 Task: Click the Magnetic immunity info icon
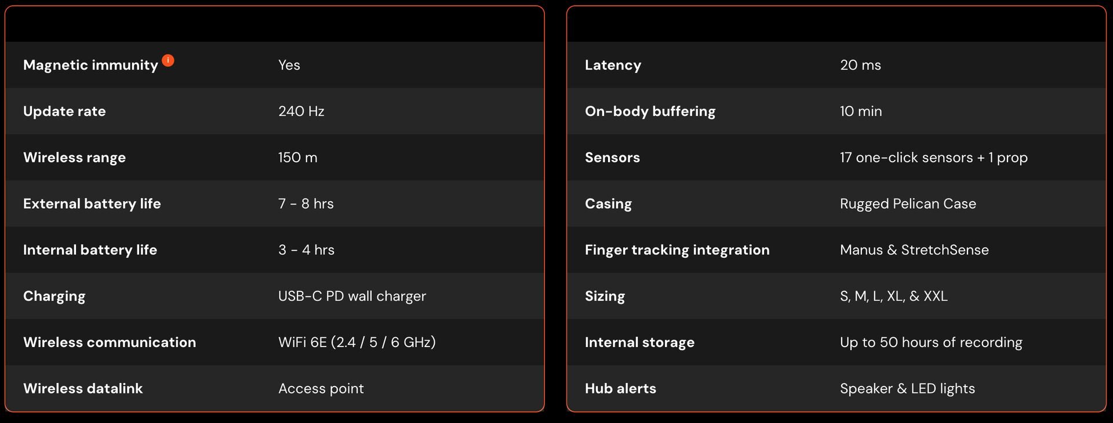(x=168, y=60)
